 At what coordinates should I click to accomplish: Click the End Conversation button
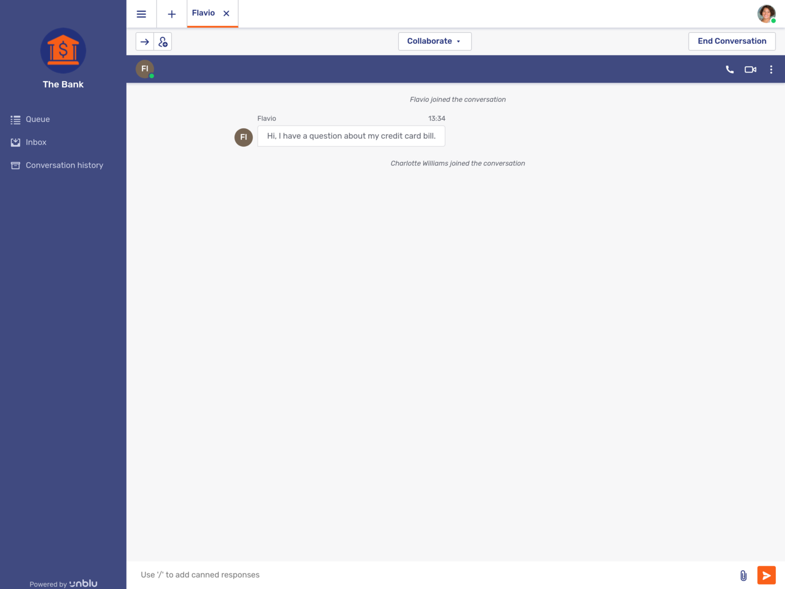coord(732,41)
